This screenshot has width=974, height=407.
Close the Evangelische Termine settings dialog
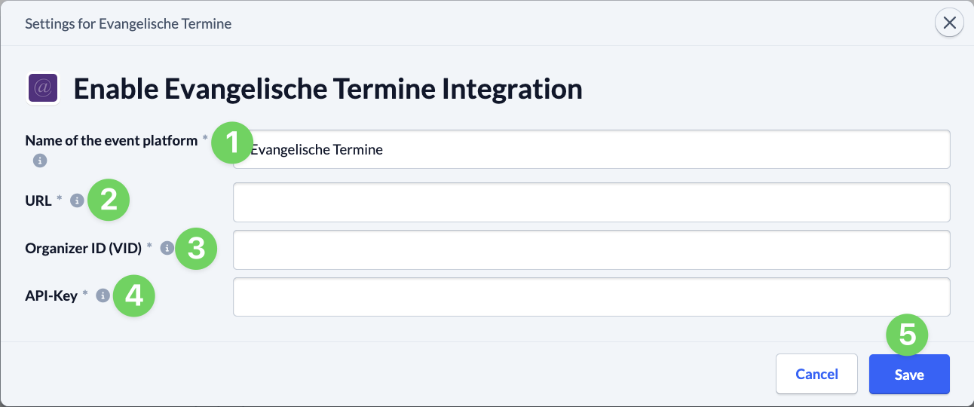tap(949, 23)
